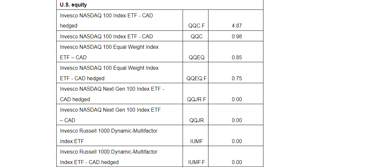This screenshot has height=167, width=376.
Task: Select the QQEQ.F ticker cell
Action: click(197, 78)
